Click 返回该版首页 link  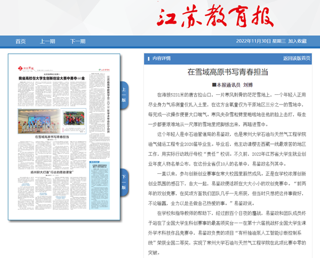(297, 58)
